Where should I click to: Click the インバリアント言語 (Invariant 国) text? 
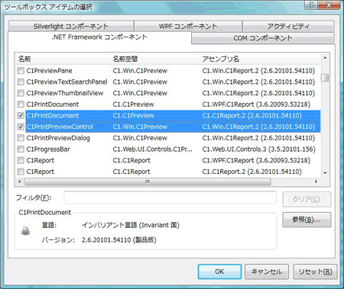pyautogui.click(x=131, y=225)
